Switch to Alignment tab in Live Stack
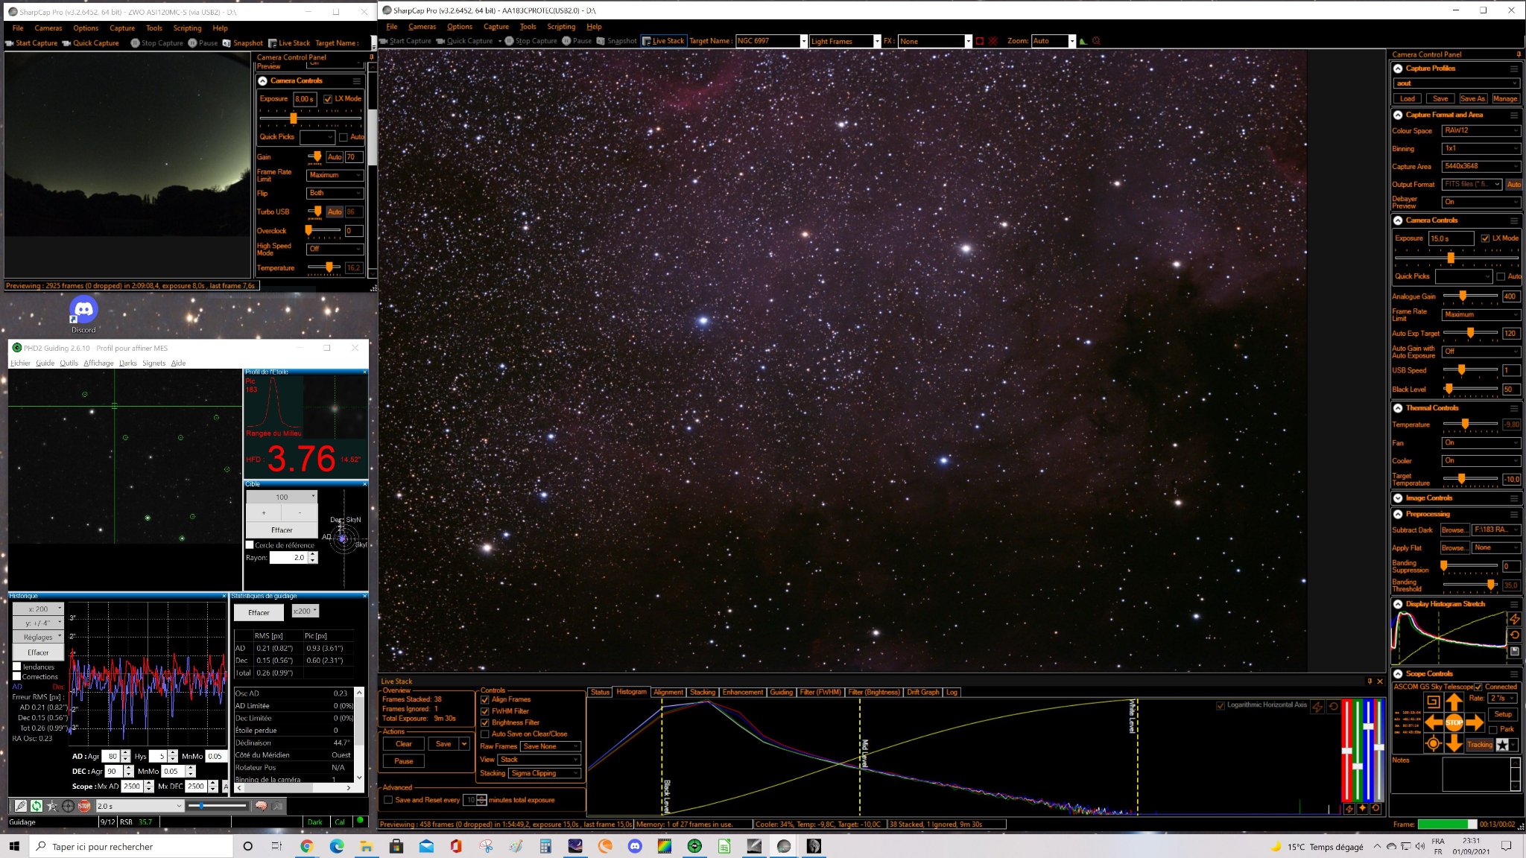 tap(668, 692)
